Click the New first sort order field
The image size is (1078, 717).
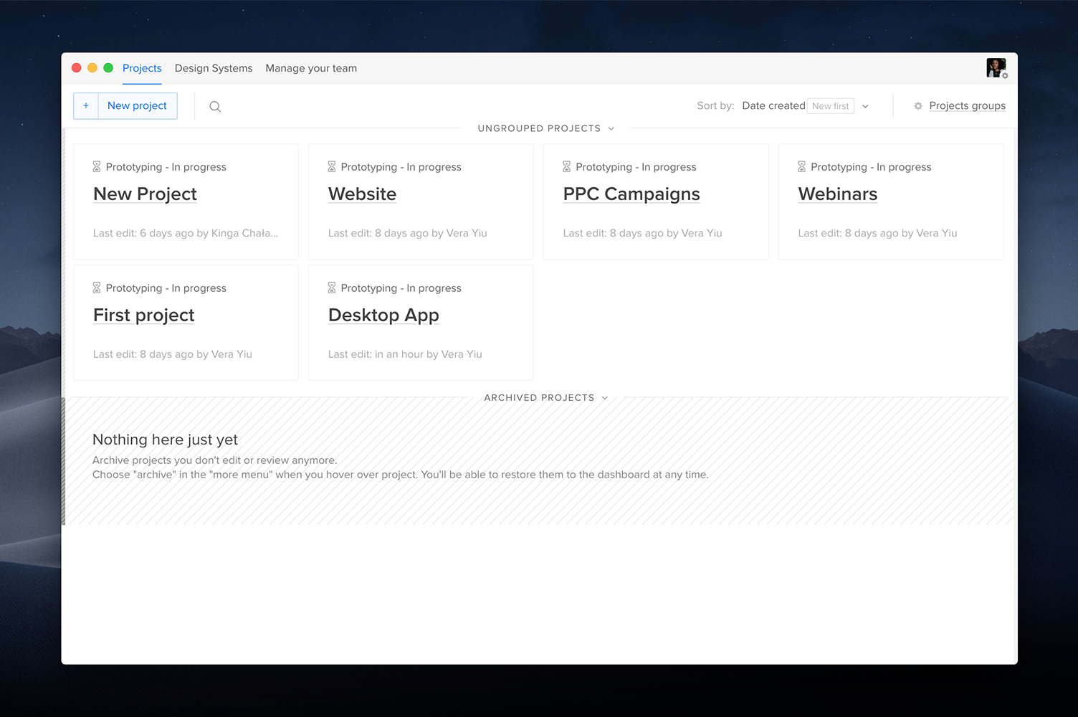tap(830, 105)
